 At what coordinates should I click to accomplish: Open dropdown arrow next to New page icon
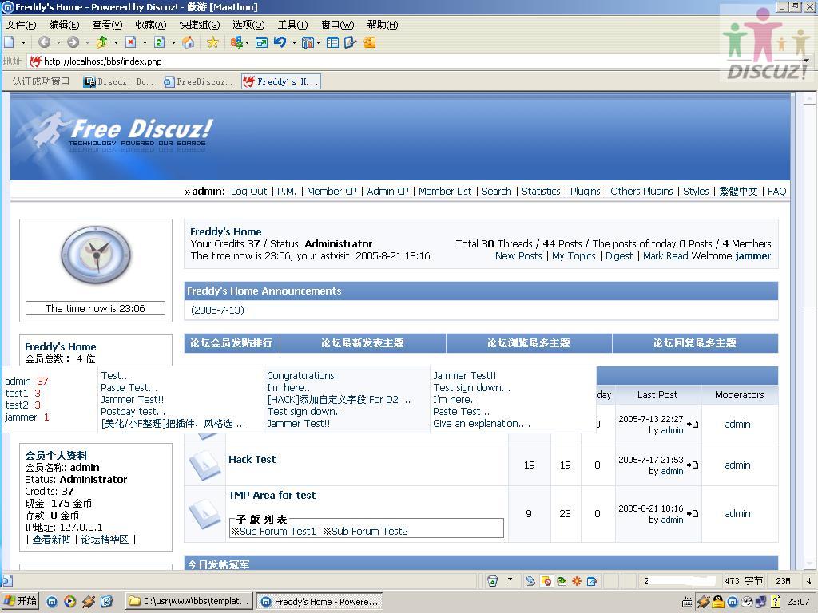[23, 43]
